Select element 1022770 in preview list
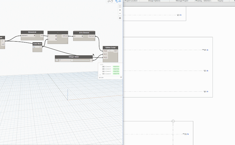Screen dimensions: 235x145 click(x=116, y=74)
